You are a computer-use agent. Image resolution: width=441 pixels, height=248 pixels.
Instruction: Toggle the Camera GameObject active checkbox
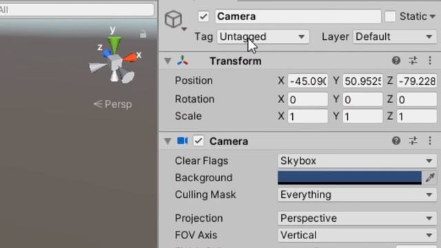[203, 17]
